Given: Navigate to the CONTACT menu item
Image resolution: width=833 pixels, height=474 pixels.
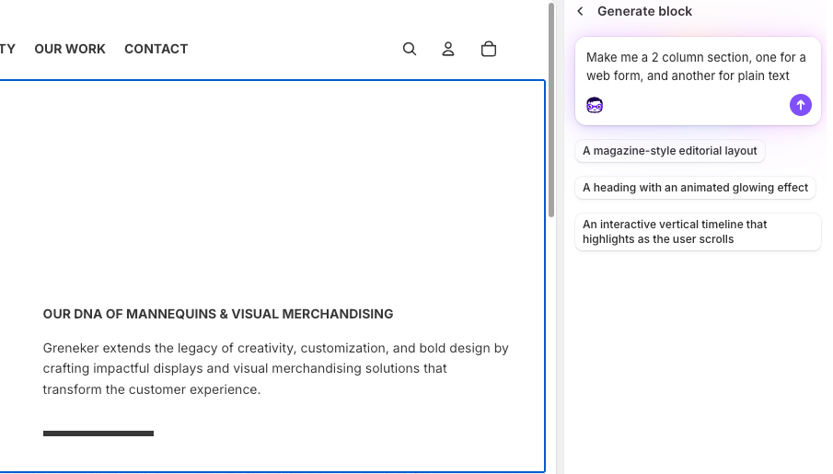Looking at the screenshot, I should click(x=156, y=49).
